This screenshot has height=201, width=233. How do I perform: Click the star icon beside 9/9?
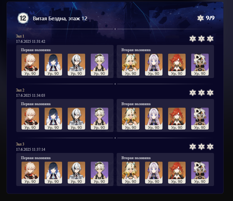(200, 18)
